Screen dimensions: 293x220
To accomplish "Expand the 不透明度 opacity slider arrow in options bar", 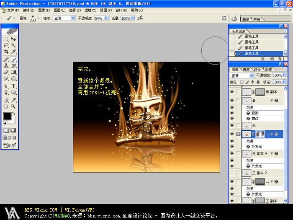I will [x=106, y=18].
